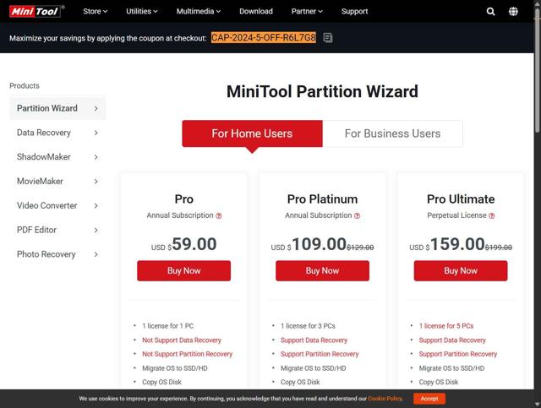The height and width of the screenshot is (408, 541).
Task: Expand the Utilities menu
Action: tap(142, 11)
